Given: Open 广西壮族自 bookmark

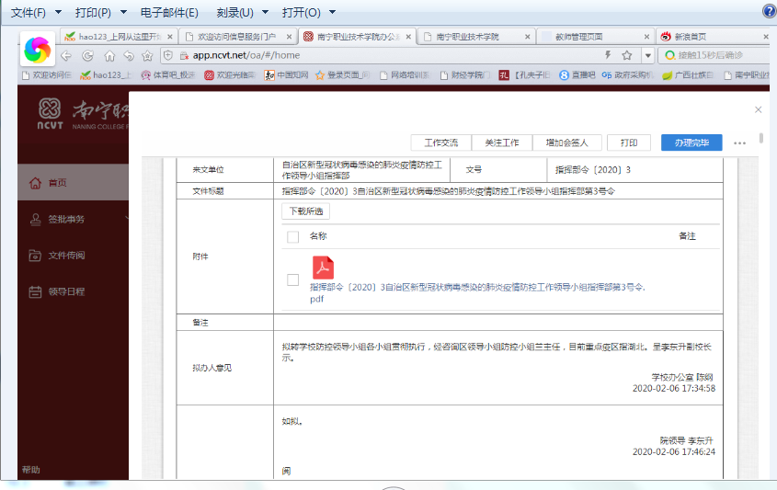Looking at the screenshot, I should click(688, 75).
